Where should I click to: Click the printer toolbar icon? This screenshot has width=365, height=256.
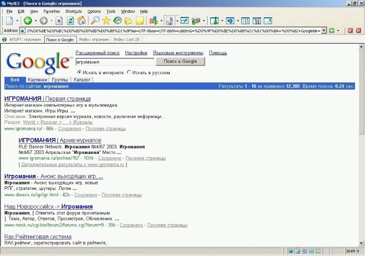[x=196, y=21]
